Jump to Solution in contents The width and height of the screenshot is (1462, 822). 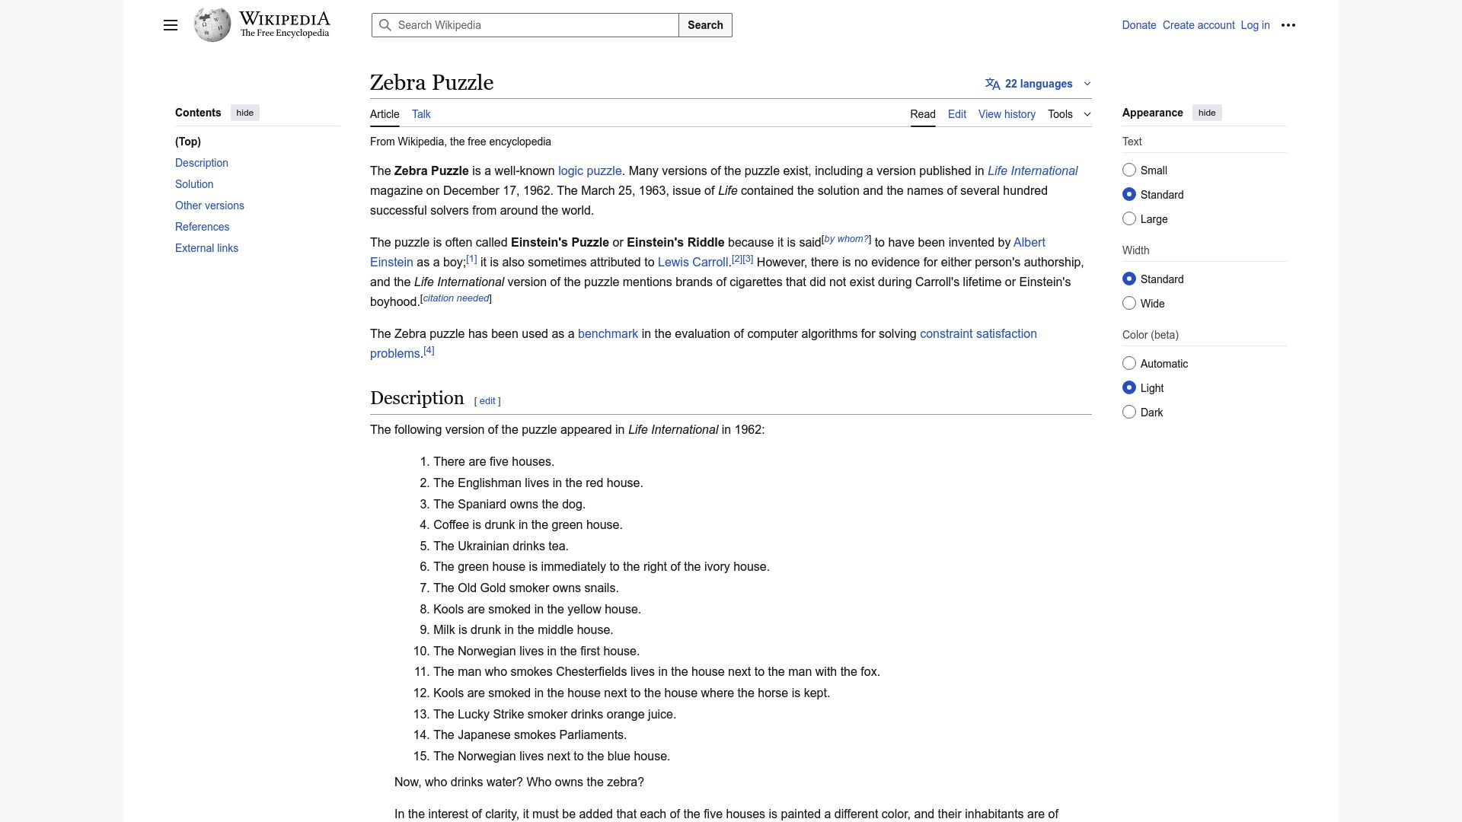(x=194, y=184)
